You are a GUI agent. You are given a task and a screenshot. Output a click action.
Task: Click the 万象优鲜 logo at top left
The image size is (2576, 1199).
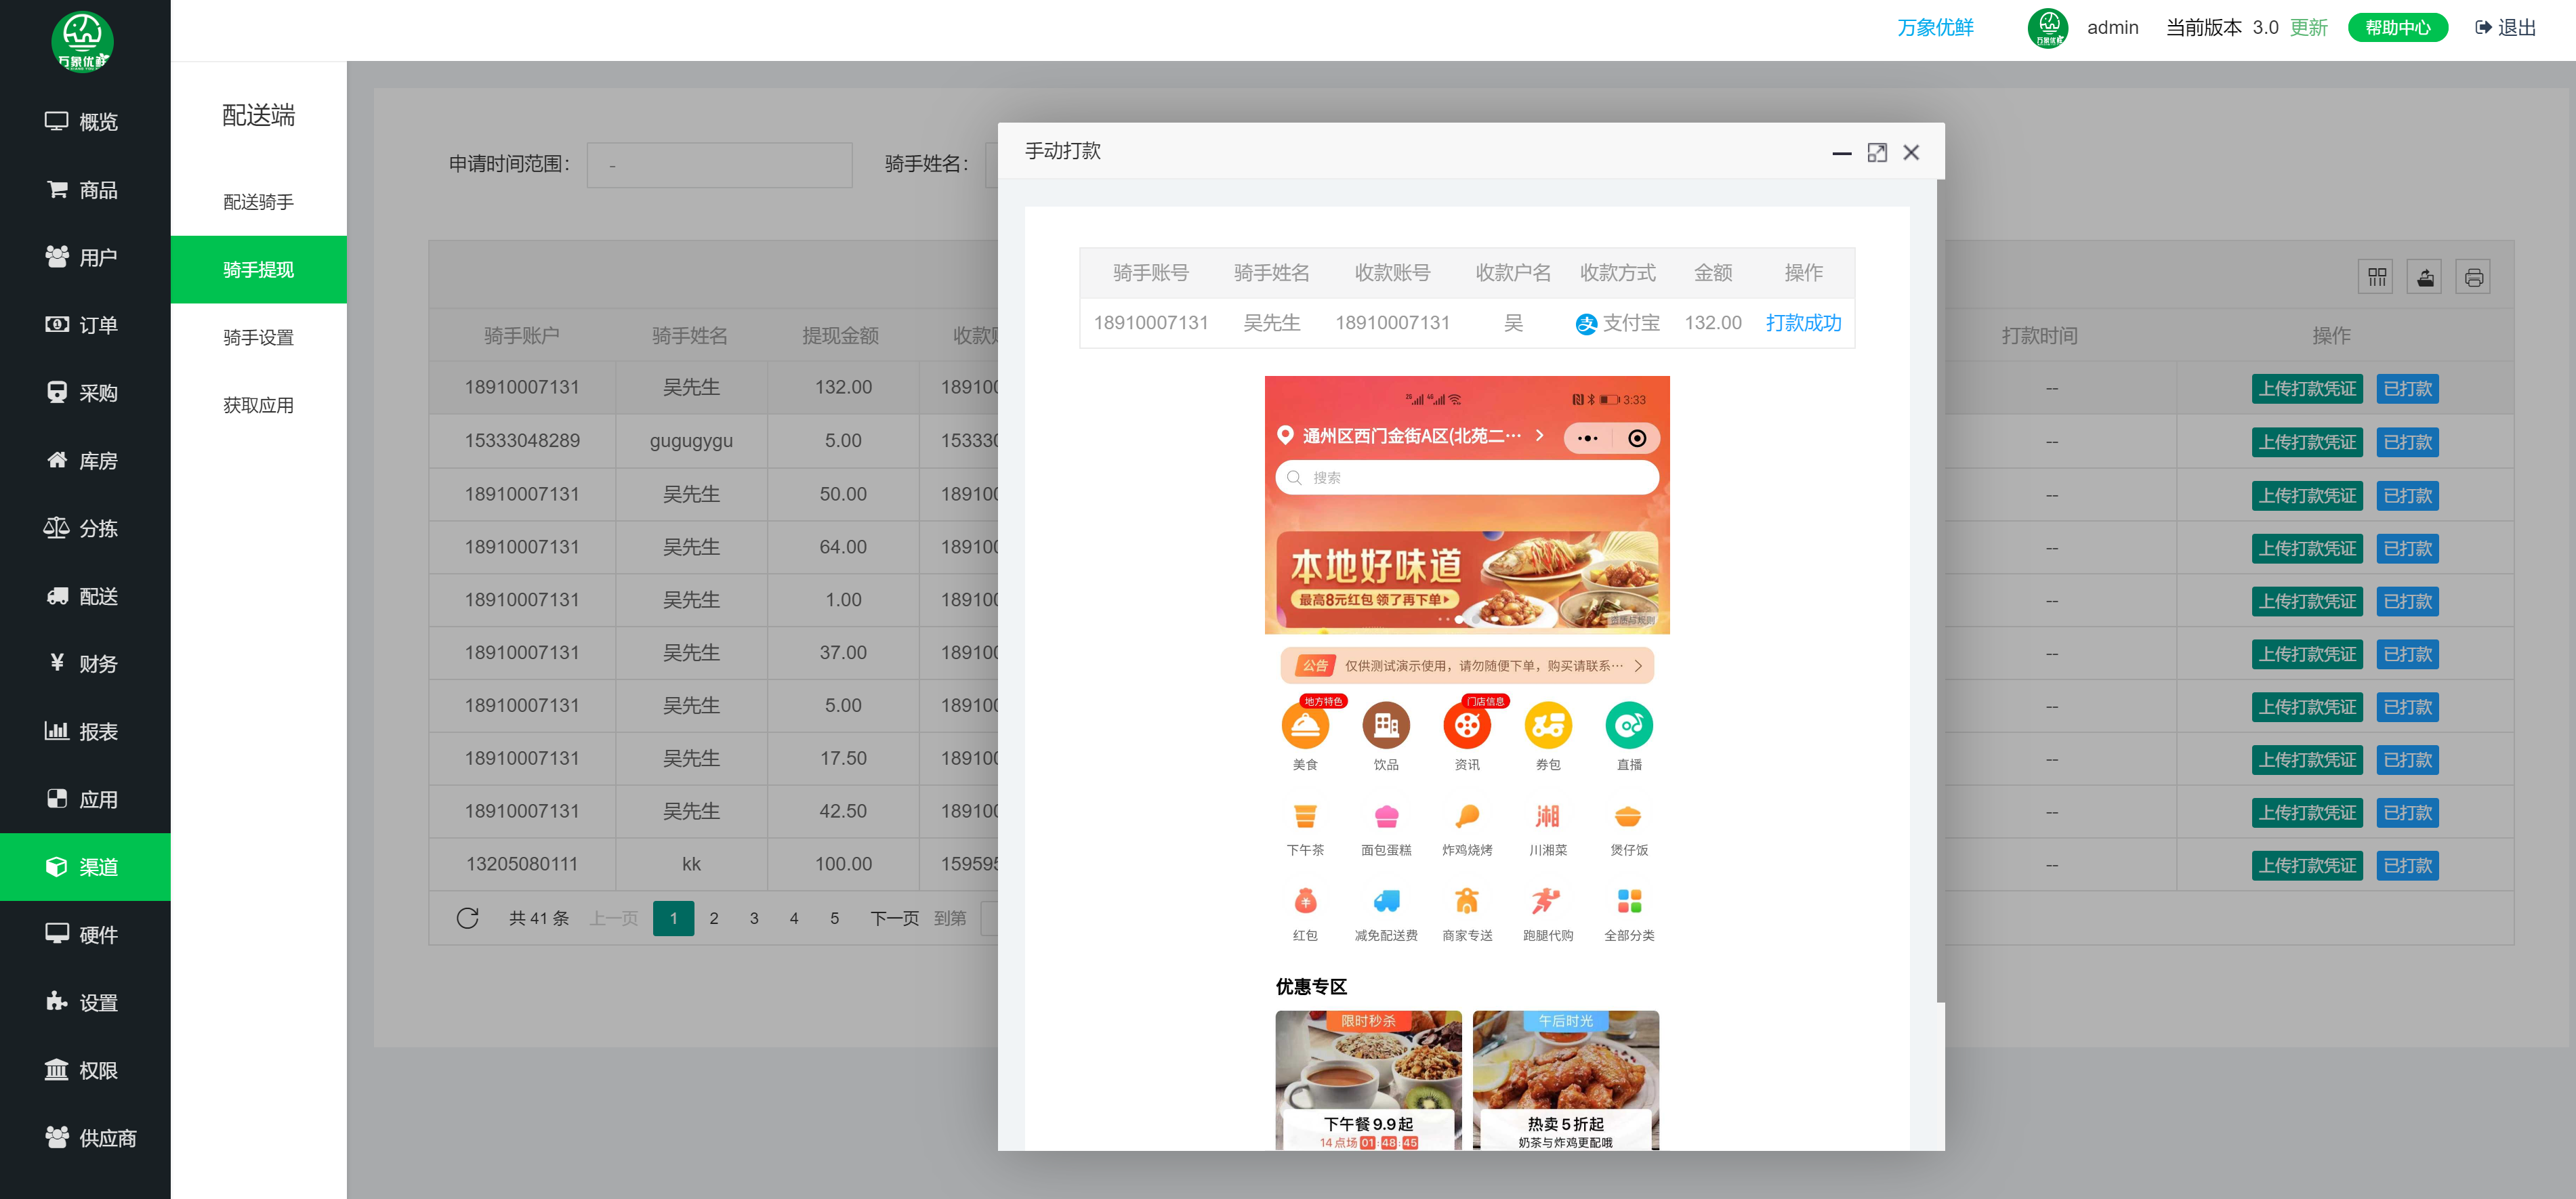pyautogui.click(x=83, y=42)
